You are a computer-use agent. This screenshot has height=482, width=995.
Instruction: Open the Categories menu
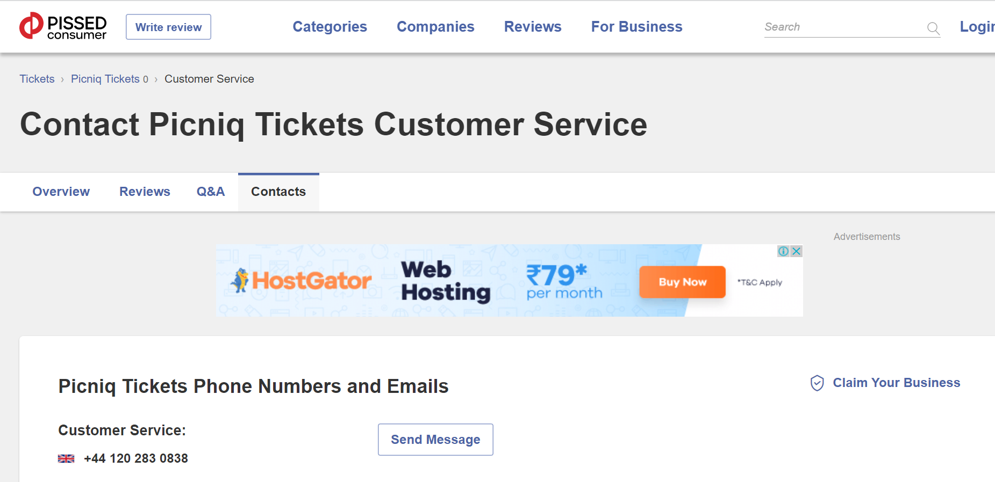[x=330, y=27]
